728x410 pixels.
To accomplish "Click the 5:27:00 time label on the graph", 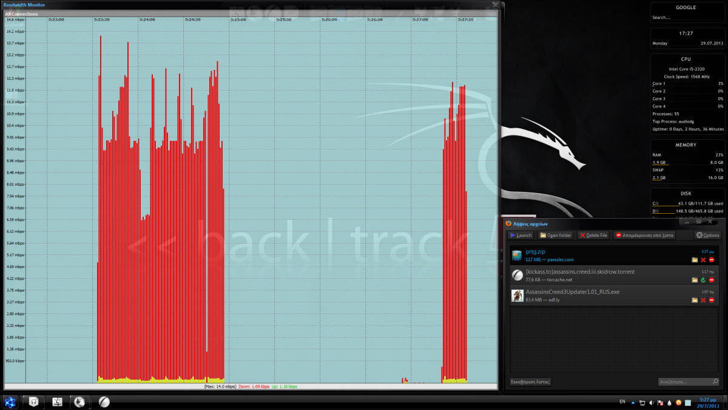I will click(420, 19).
